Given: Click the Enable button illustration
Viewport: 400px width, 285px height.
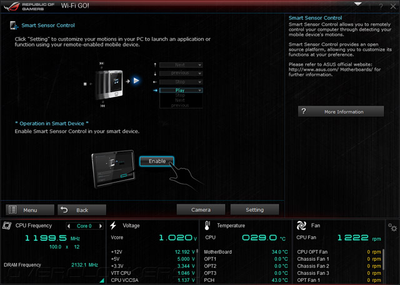Looking at the screenshot, I should tap(157, 161).
